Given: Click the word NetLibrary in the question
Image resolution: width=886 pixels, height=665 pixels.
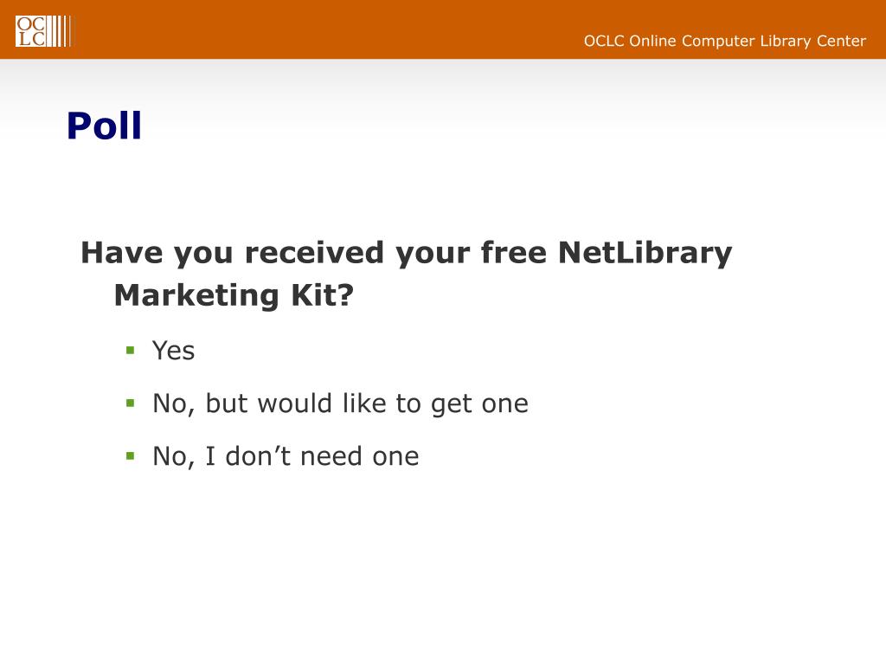Looking at the screenshot, I should coord(645,253).
